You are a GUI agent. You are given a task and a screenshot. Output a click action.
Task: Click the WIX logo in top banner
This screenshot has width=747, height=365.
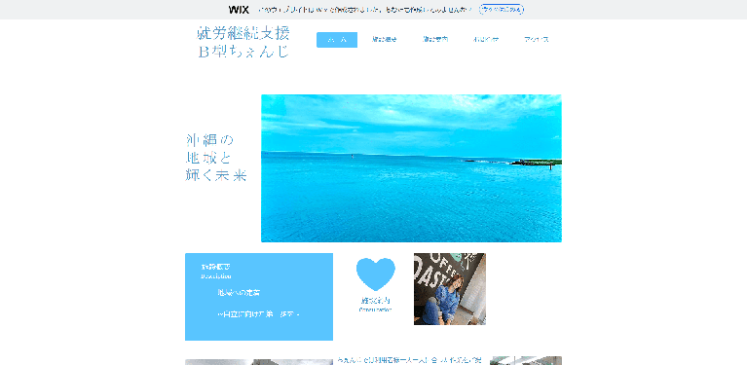(x=239, y=10)
